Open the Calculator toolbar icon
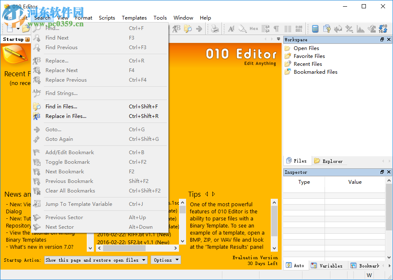 [x=315, y=29]
